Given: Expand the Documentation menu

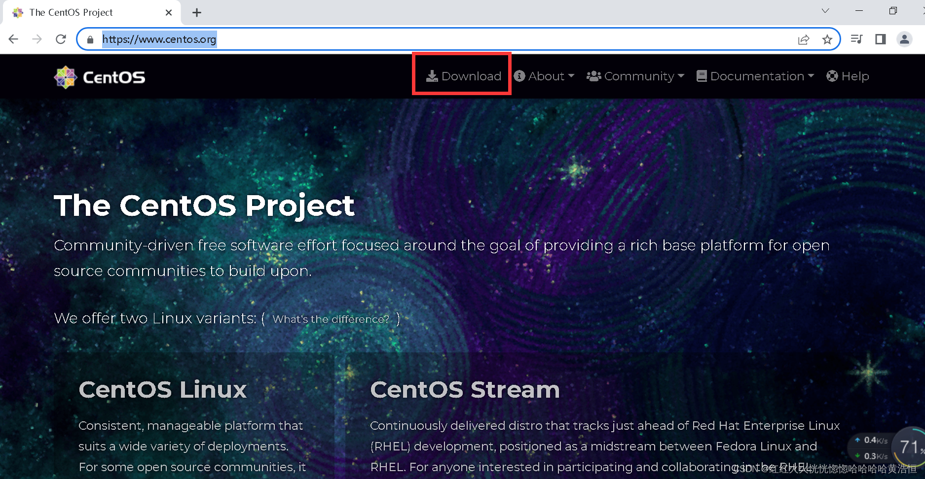Looking at the screenshot, I should tap(755, 76).
